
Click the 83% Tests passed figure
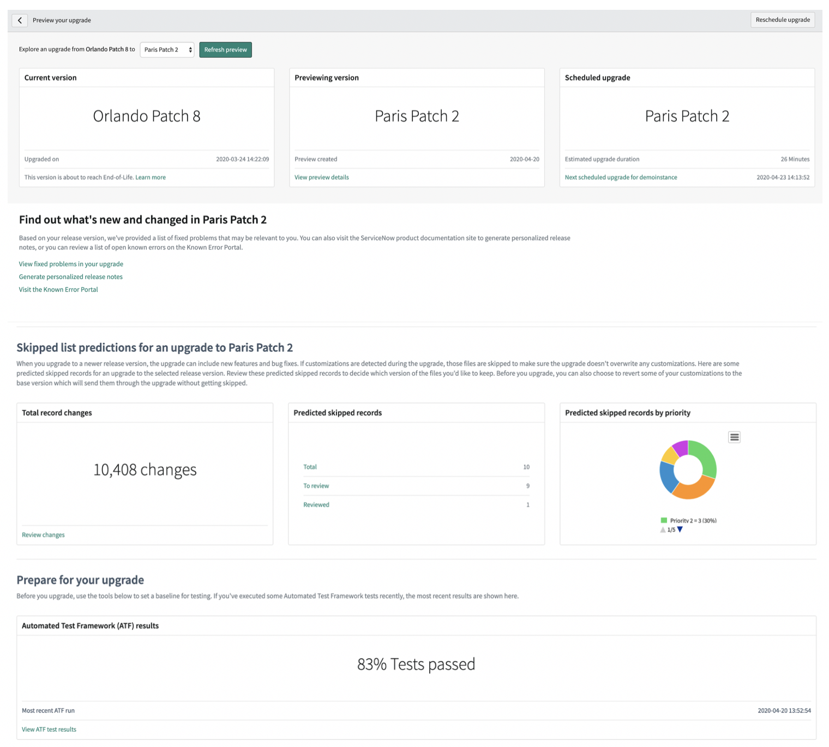tap(416, 664)
